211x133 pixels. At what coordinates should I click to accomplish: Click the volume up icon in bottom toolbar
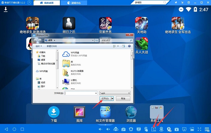click(x=108, y=129)
